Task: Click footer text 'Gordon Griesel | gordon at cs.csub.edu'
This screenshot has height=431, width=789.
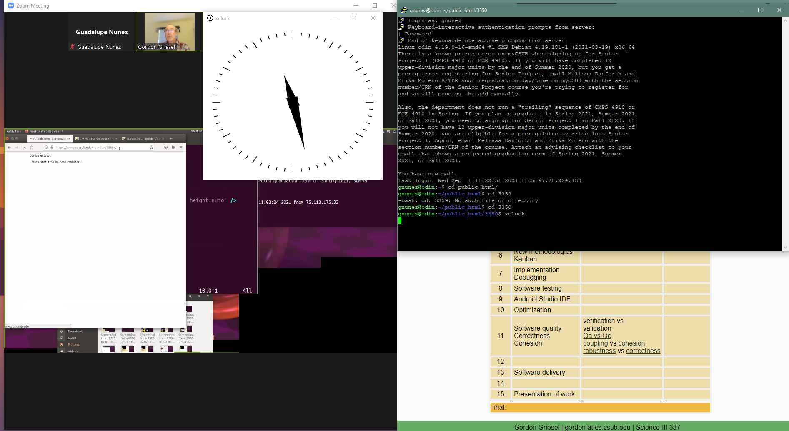Action: (572, 427)
